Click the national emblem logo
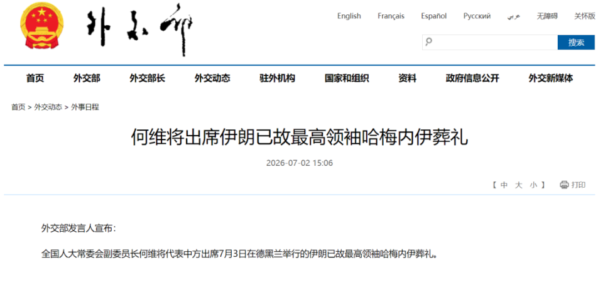Image resolution: width=603 pixels, height=282 pixels. (42, 26)
